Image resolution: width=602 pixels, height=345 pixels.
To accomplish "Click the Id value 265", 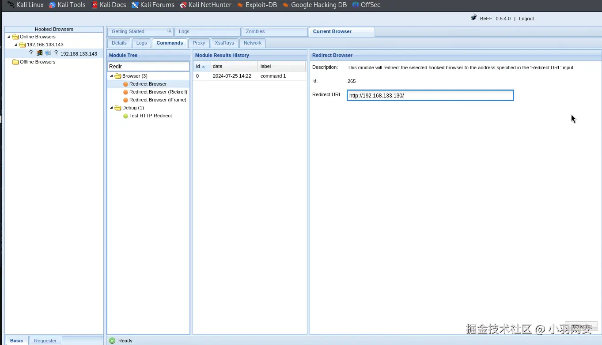I will point(352,81).
